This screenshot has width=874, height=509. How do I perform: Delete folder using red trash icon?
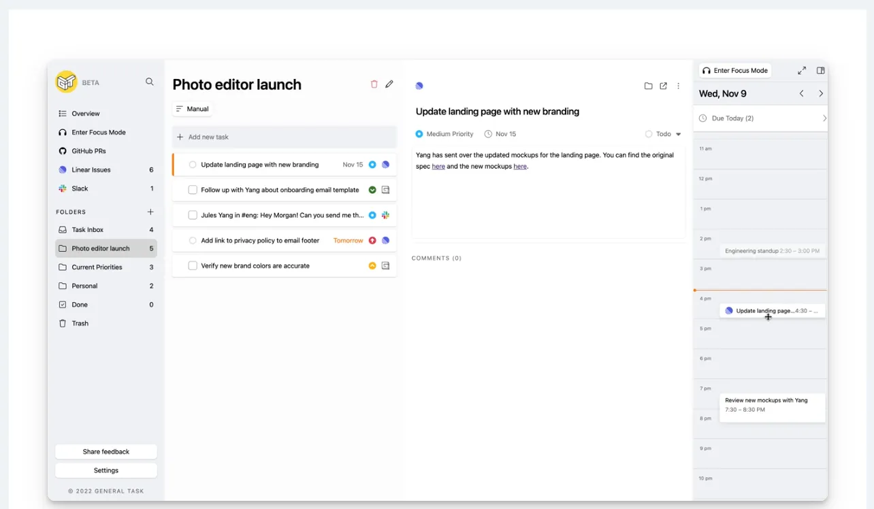click(374, 84)
